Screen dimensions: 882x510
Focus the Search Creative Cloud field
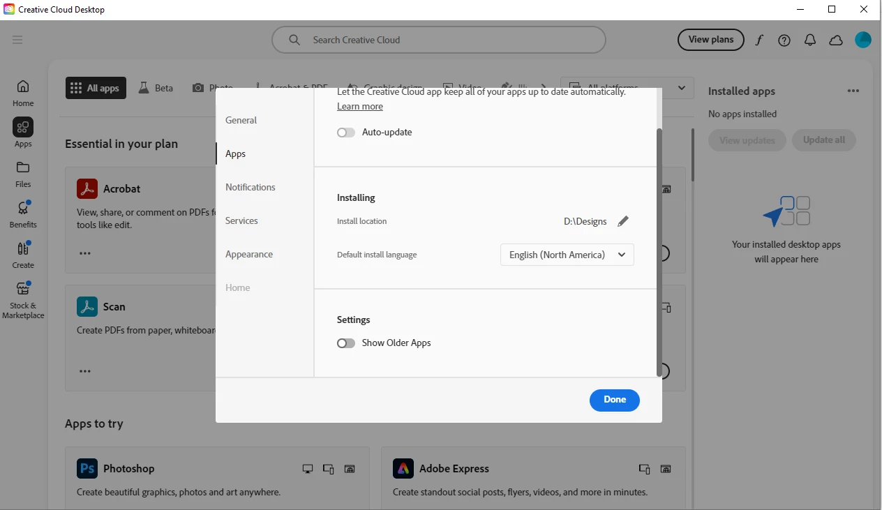[439, 40]
